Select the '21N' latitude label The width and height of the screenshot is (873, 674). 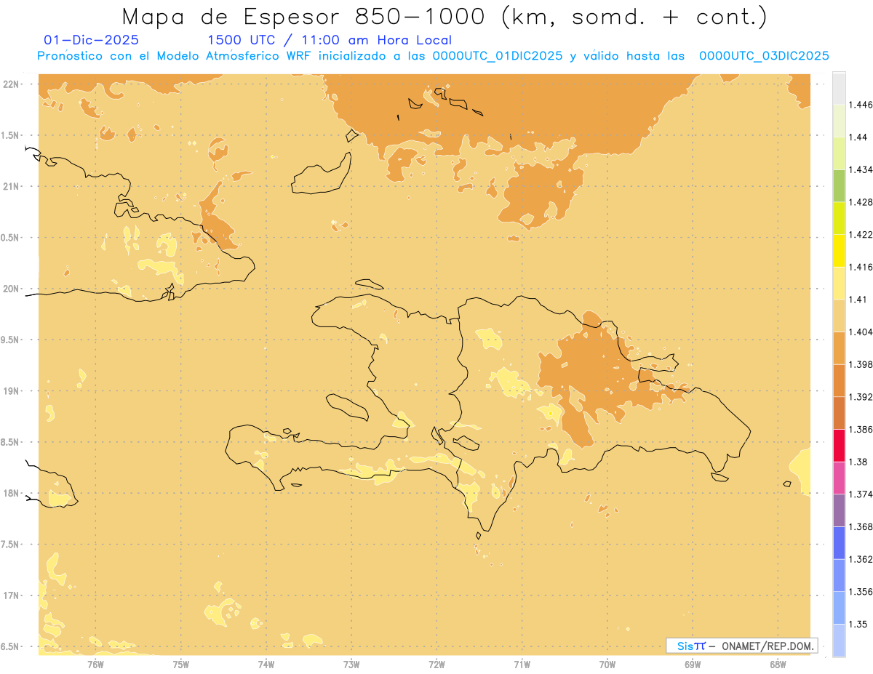click(x=11, y=186)
